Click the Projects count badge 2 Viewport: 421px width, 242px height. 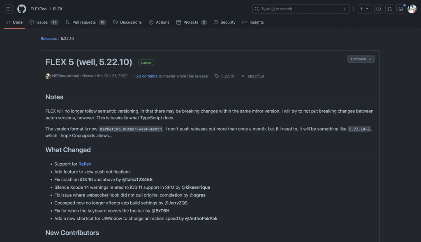(x=204, y=22)
